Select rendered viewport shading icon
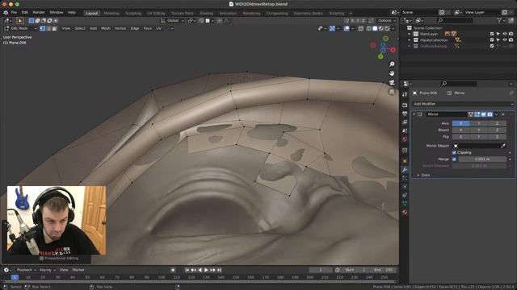 [x=388, y=29]
